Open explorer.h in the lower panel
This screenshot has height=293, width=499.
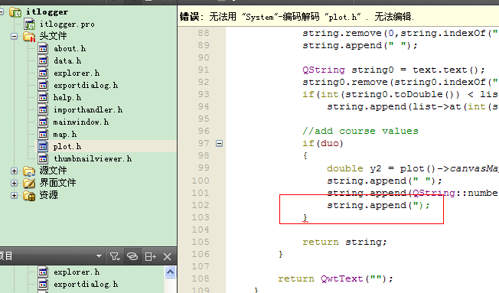(77, 272)
